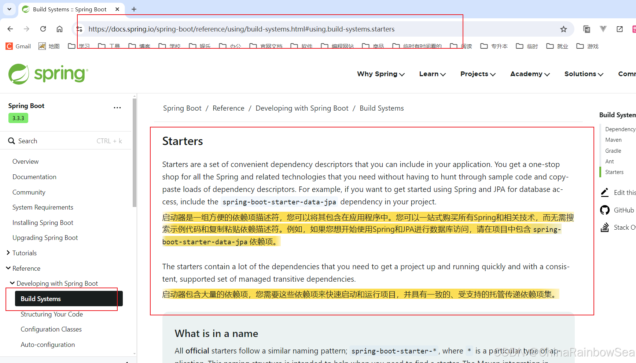The width and height of the screenshot is (636, 363).
Task: Expand the Learn menu
Action: tap(433, 74)
